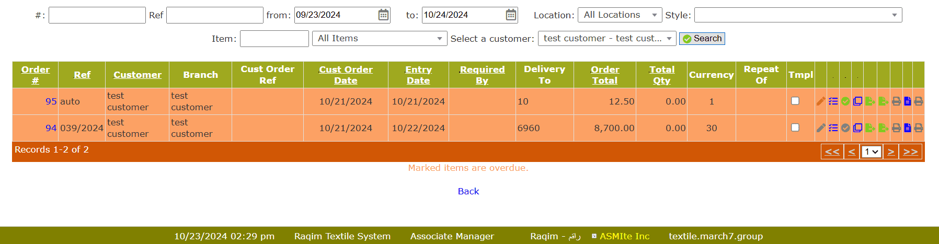Click the green checkmark icon for order 95
The image size is (939, 244).
[845, 101]
